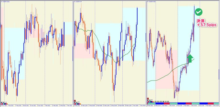Click the X delete icon in M30 chart
This screenshot has width=220, height=107.
click(x=150, y=100)
